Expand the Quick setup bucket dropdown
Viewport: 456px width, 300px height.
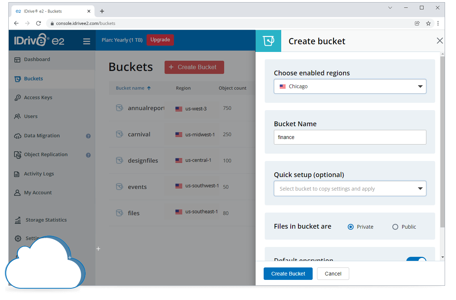(350, 189)
